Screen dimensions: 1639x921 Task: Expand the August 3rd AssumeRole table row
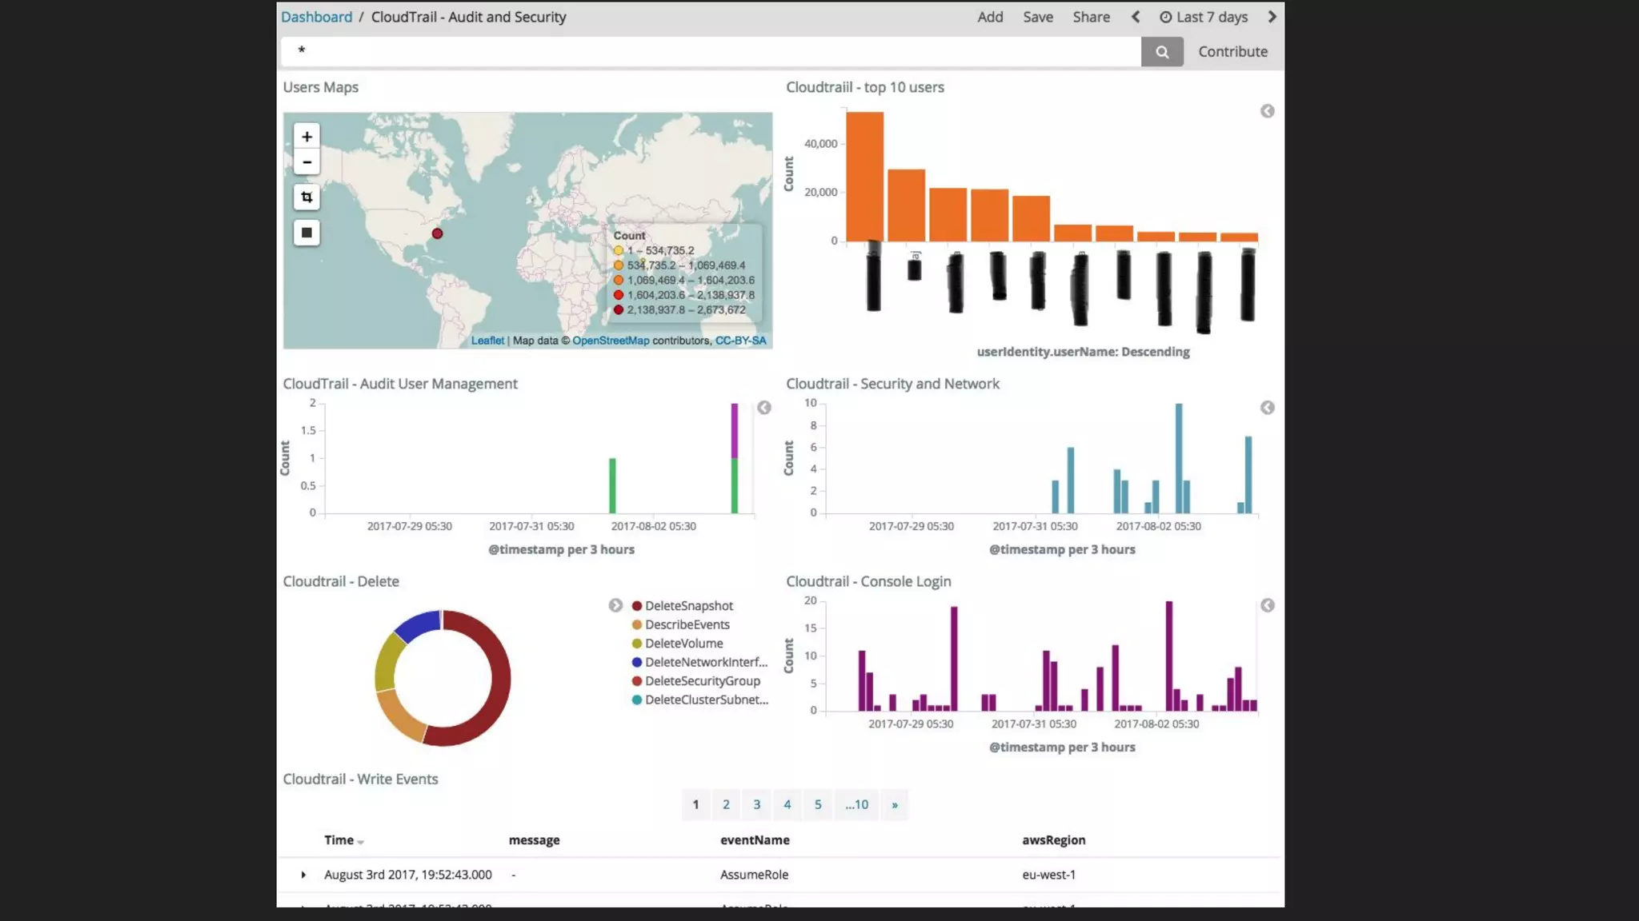303,875
